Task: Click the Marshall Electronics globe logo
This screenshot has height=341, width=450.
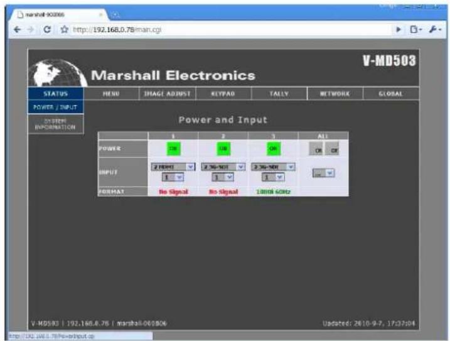Action: coord(58,73)
